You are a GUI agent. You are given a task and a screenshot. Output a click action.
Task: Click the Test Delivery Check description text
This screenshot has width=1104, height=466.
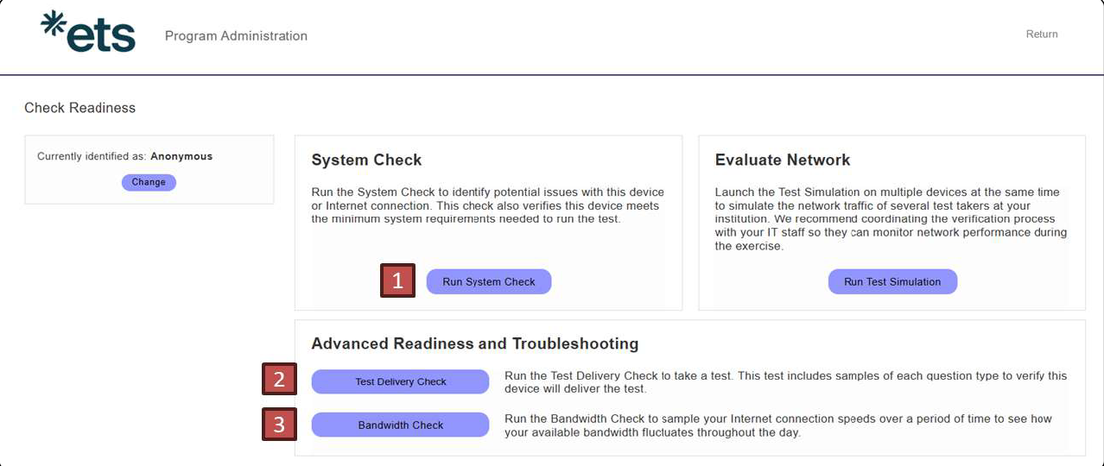click(785, 382)
